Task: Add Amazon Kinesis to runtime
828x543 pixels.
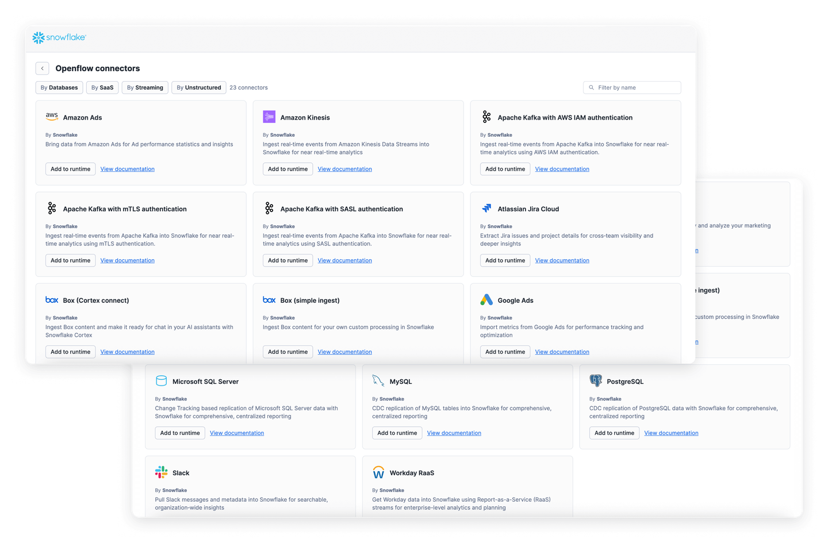Action: pyautogui.click(x=288, y=169)
